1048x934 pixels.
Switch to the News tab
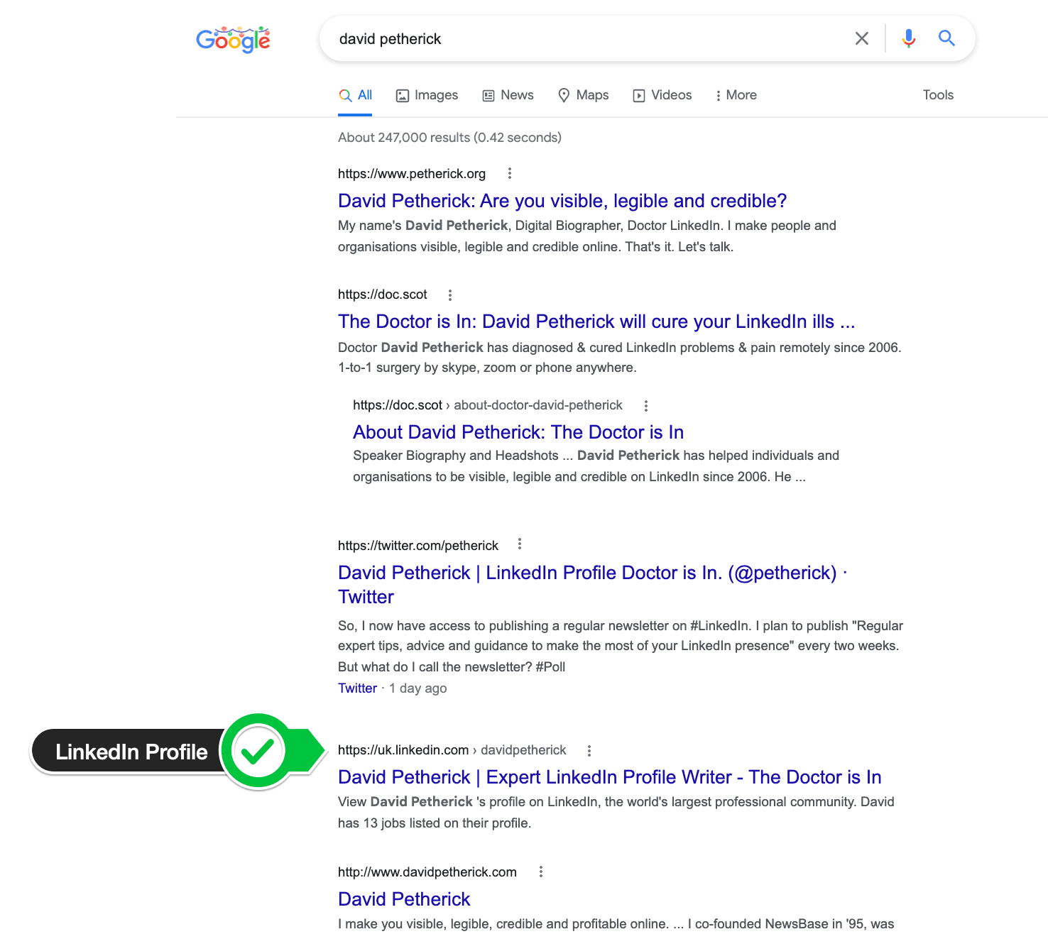tap(508, 95)
